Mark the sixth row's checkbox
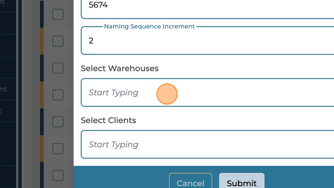The image size is (334, 188). [58, 148]
